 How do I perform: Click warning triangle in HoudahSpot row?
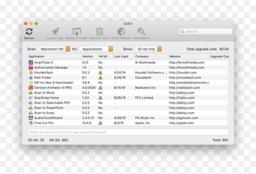tap(100, 73)
